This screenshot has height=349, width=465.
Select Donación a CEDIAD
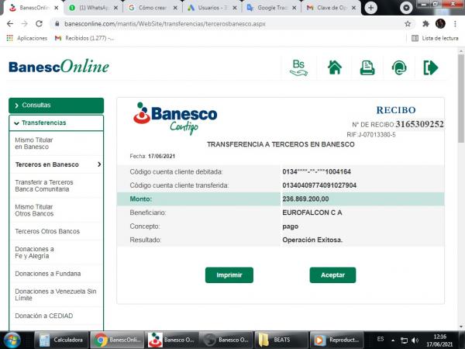coord(44,316)
